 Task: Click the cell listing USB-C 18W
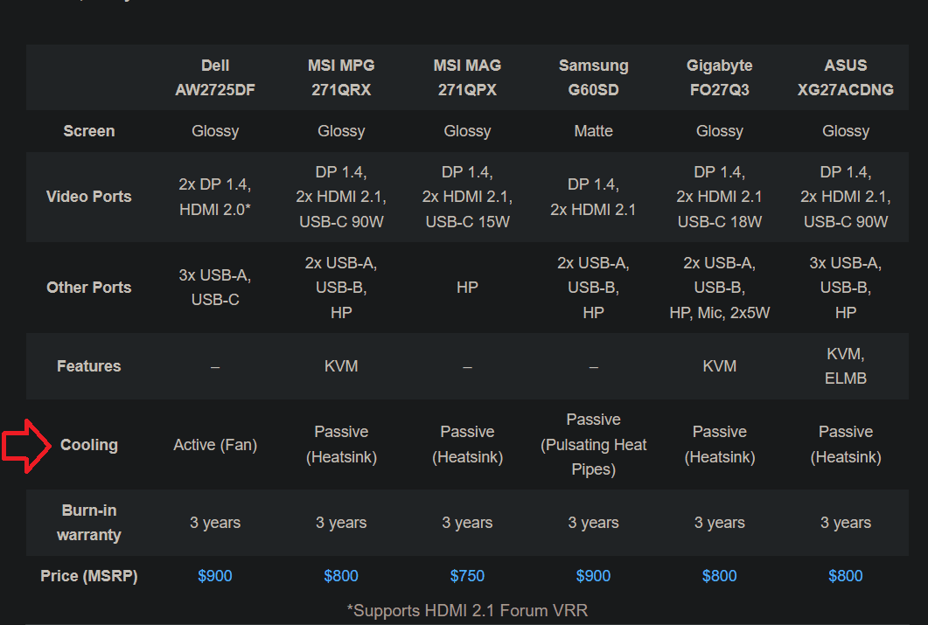pos(719,197)
